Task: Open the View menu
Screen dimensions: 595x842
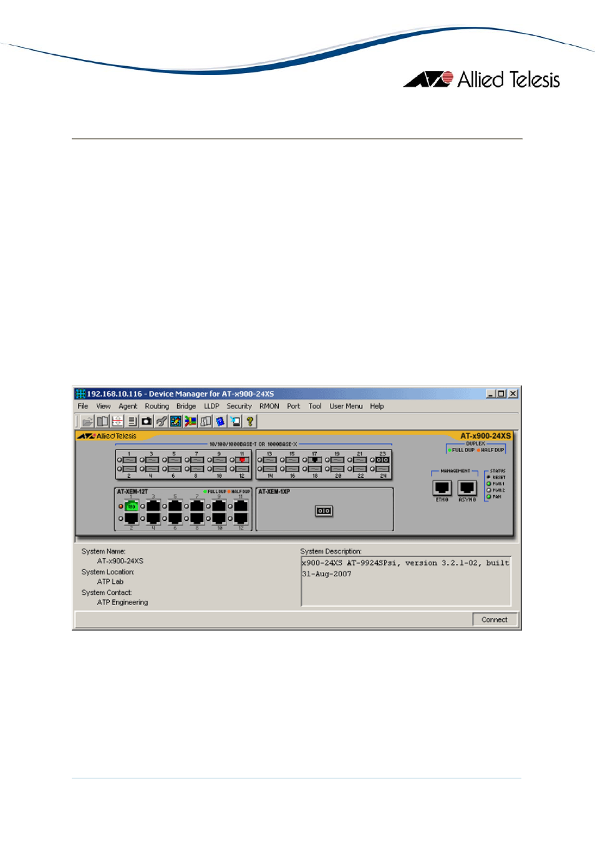Action: coord(104,406)
